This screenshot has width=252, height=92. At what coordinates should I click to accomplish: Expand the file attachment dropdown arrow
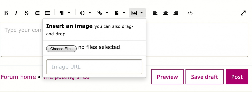[x=124, y=13]
